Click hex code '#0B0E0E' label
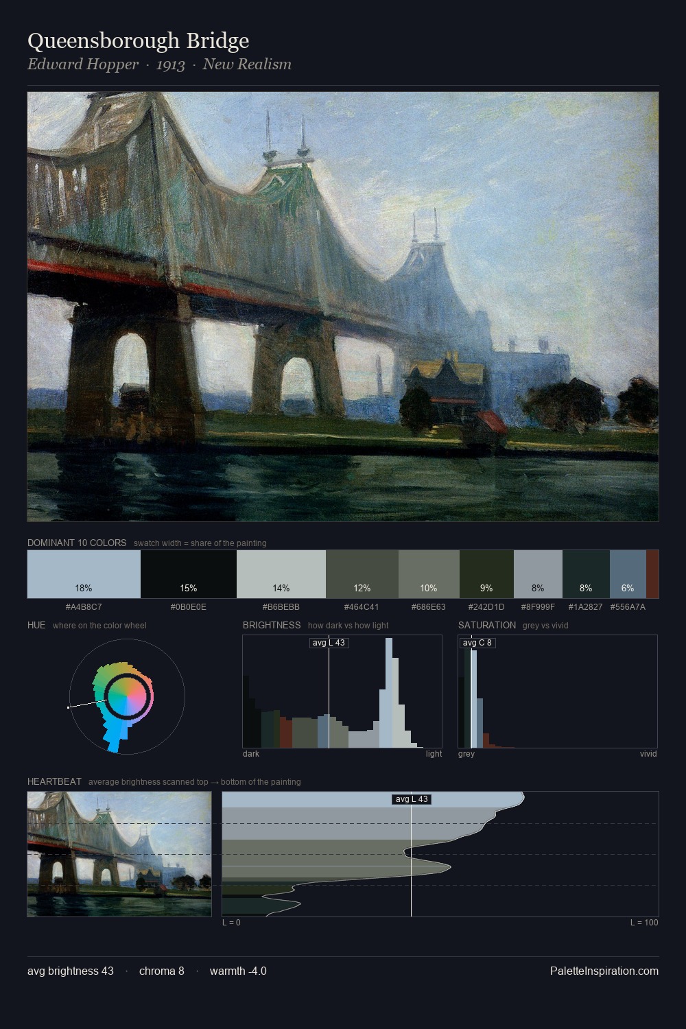This screenshot has height=1029, width=686. 189,606
